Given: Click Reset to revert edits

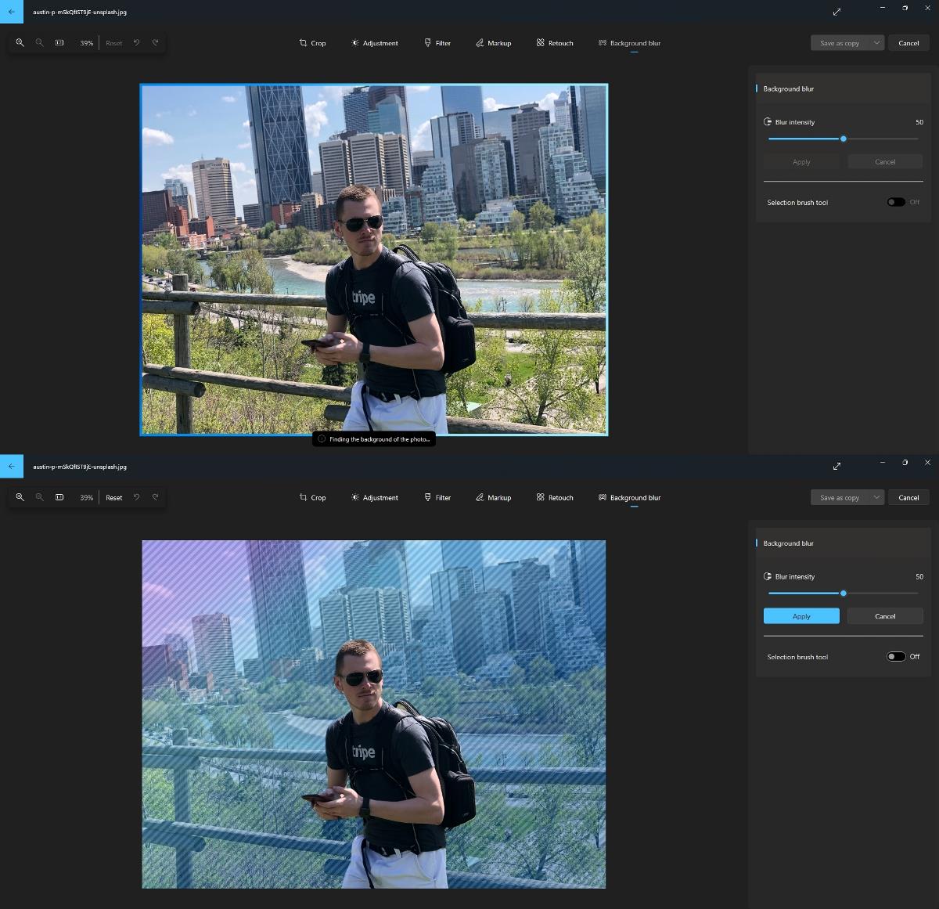Looking at the screenshot, I should [x=114, y=497].
